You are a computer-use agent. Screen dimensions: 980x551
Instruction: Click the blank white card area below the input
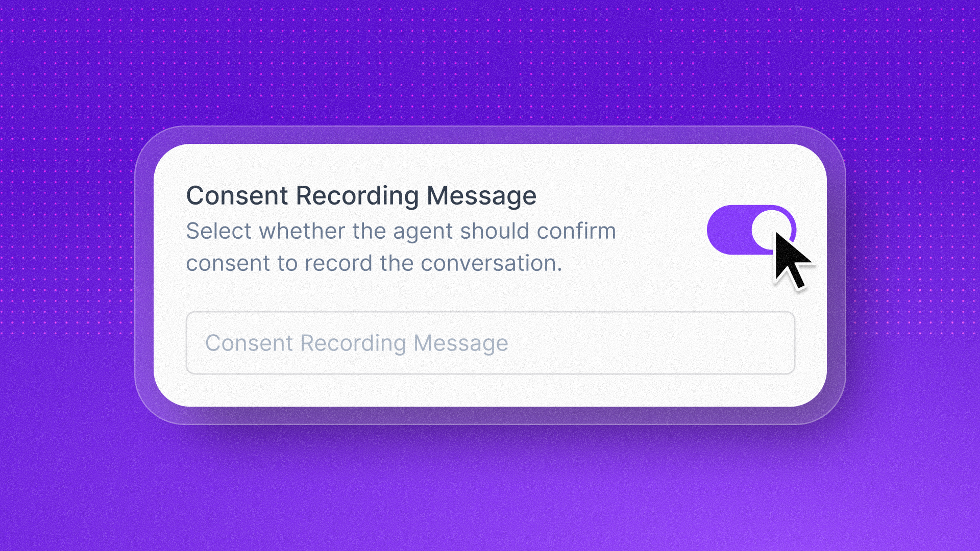(x=490, y=390)
